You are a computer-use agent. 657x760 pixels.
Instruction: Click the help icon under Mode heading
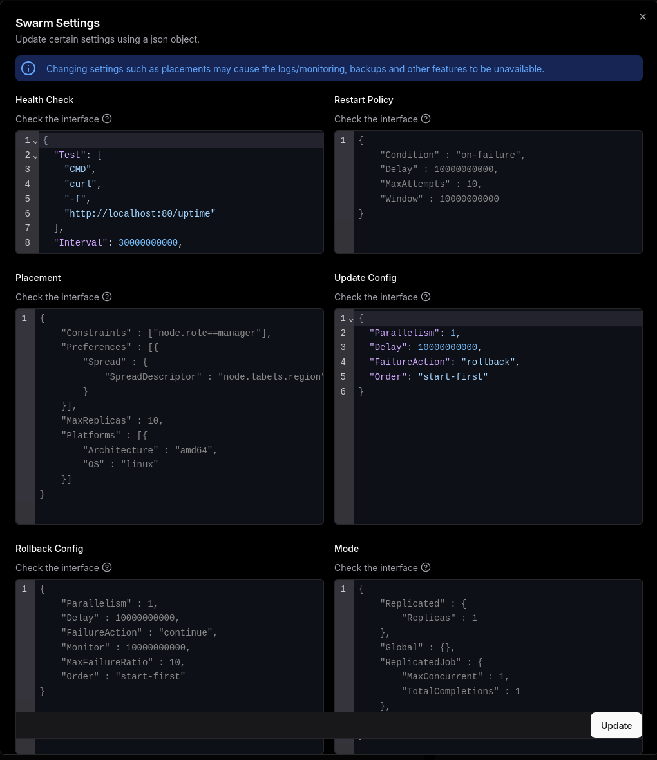[x=426, y=567]
